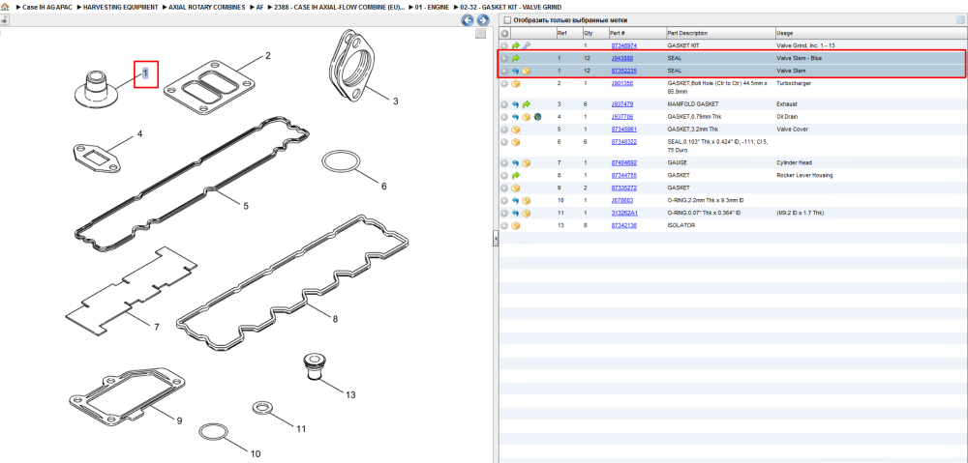
Task: Open part number link 87342136
Action: pyautogui.click(x=623, y=225)
